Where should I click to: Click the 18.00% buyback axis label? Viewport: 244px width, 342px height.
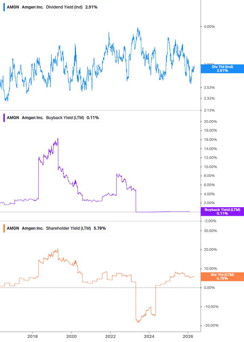(210, 130)
